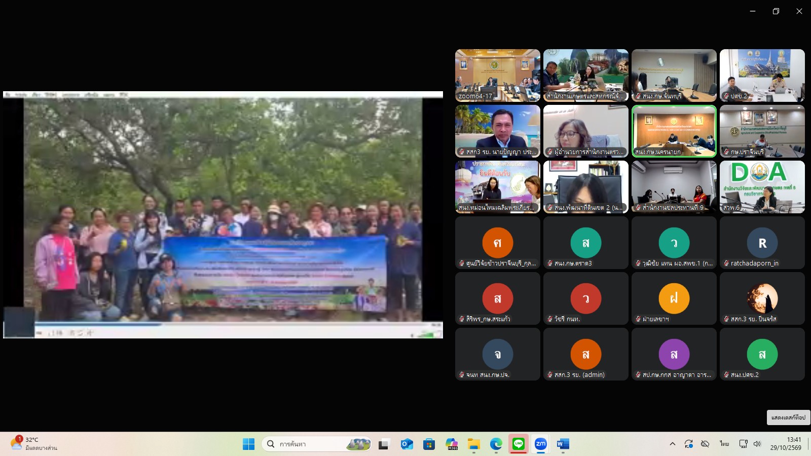Image resolution: width=811 pixels, height=456 pixels.
Task: Open the LINE app on the taskbar
Action: pos(519,444)
